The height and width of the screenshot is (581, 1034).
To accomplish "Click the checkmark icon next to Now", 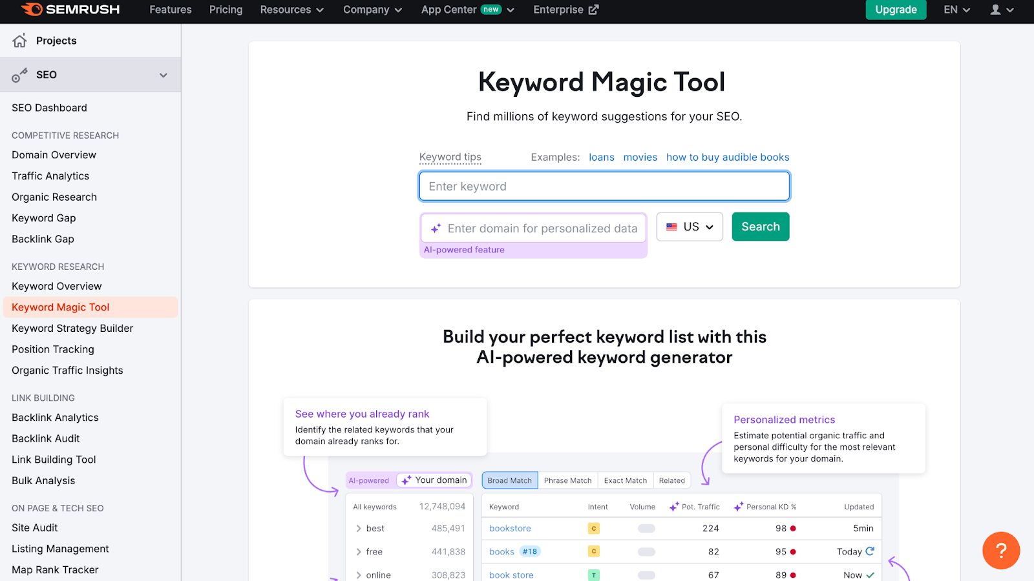I will [870, 575].
